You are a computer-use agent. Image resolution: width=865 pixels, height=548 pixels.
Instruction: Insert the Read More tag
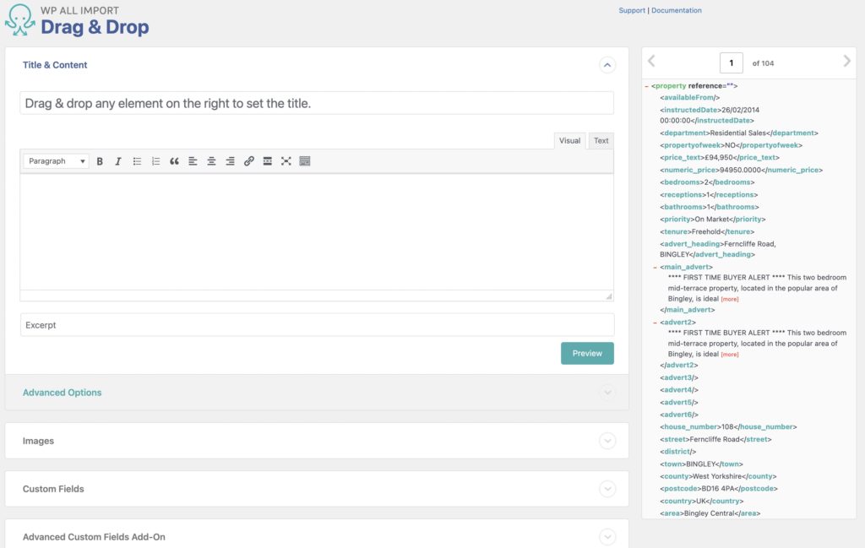pyautogui.click(x=268, y=161)
